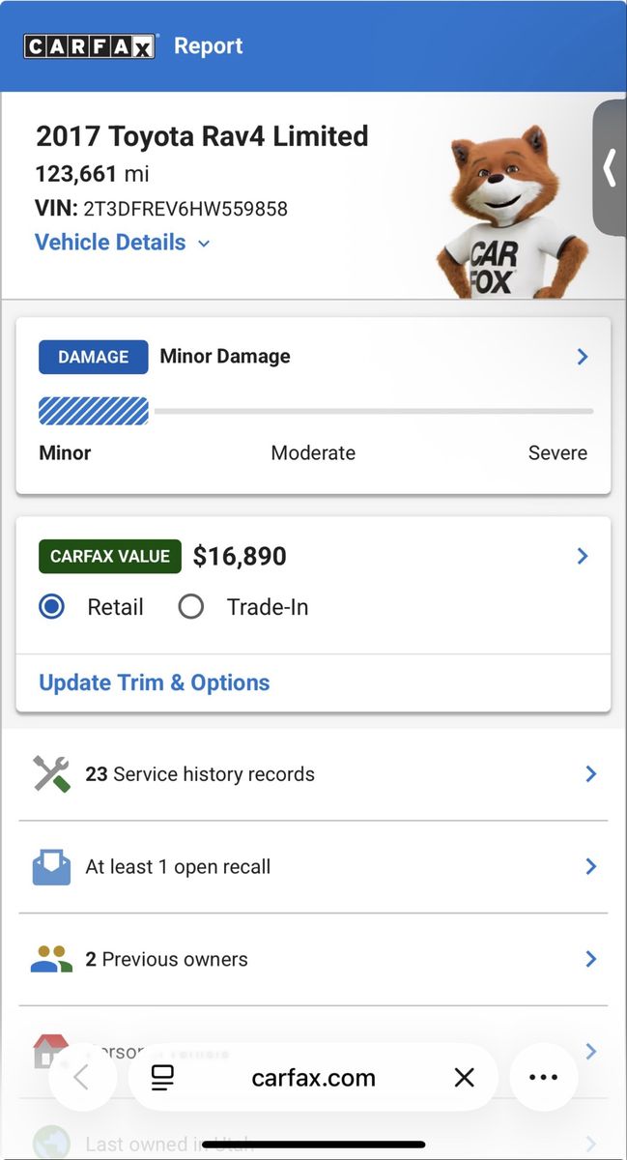Open Minor Damage details chevron

583,357
